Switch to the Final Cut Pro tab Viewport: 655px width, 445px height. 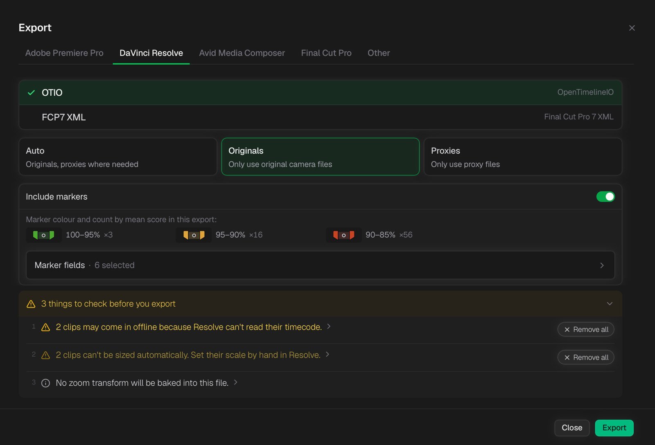point(326,53)
